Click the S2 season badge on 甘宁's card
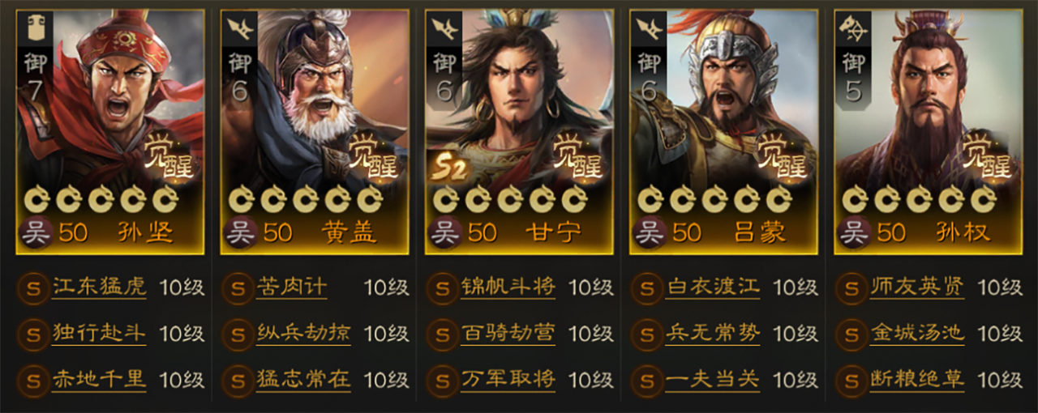The height and width of the screenshot is (413, 1038). pyautogui.click(x=448, y=166)
